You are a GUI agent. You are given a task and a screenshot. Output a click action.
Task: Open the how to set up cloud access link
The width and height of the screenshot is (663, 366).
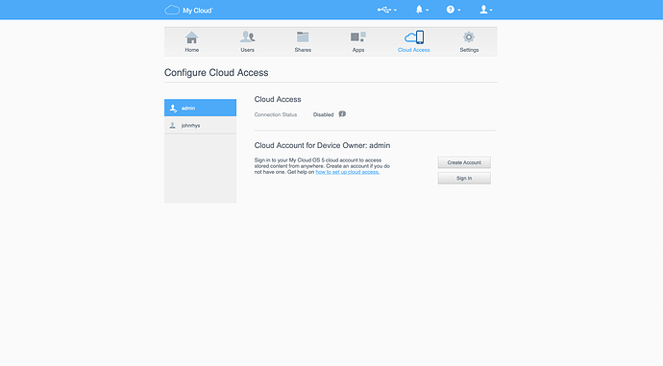pos(348,172)
